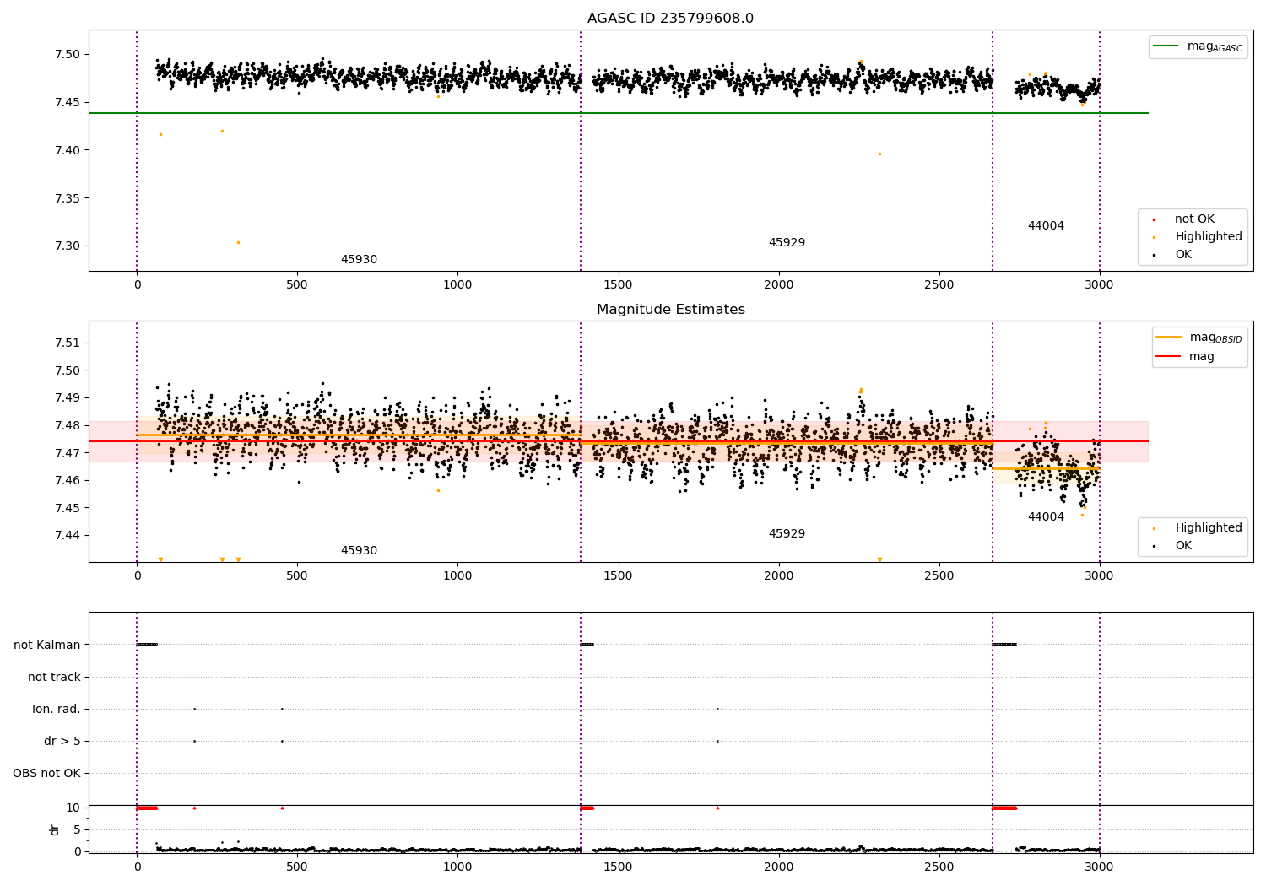
Task: Click the 7.35 y-axis tick label
Action: pos(67,198)
